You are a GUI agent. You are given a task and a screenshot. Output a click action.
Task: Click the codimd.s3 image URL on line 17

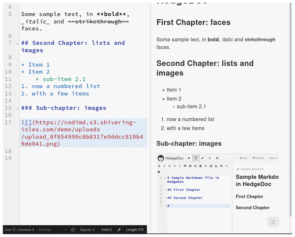pyautogui.click(x=82, y=133)
